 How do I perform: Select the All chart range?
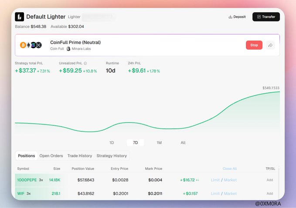point(183,143)
